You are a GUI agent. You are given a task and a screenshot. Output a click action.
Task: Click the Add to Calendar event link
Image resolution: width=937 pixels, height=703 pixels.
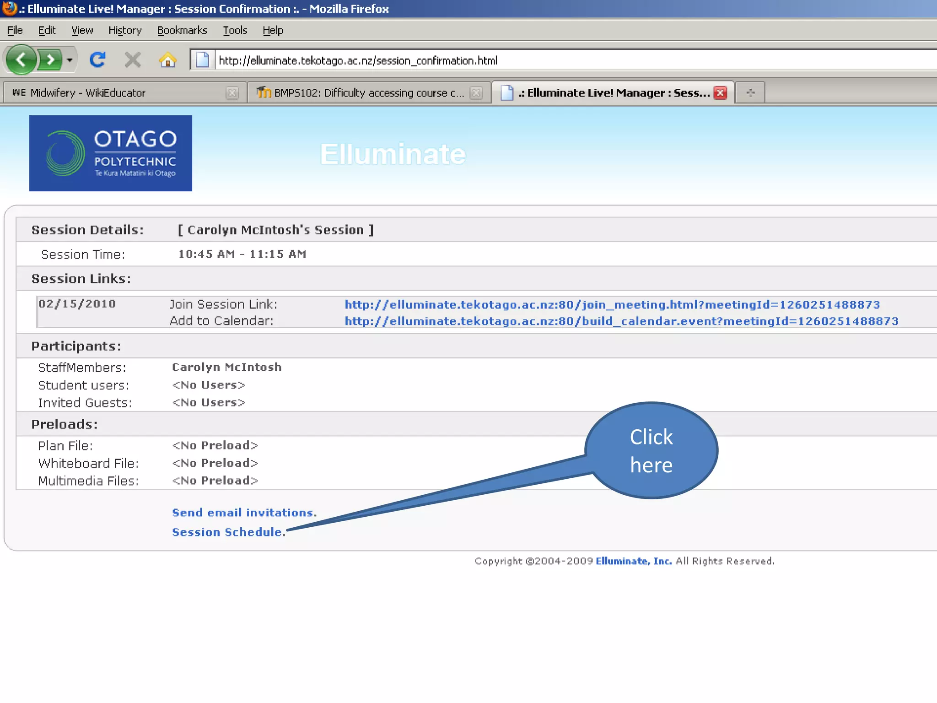pos(621,321)
